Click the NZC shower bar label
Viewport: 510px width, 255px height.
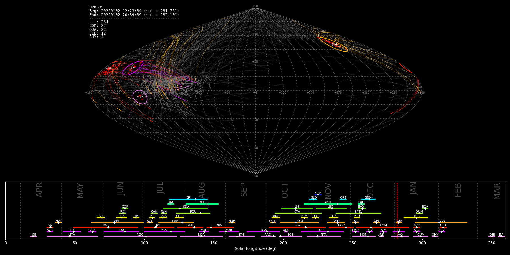140,235
